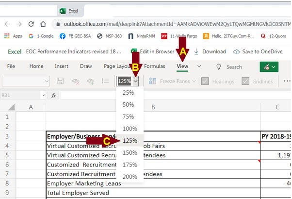Open the 12-Quora bookmark
The image size is (292, 199).
point(274,36)
